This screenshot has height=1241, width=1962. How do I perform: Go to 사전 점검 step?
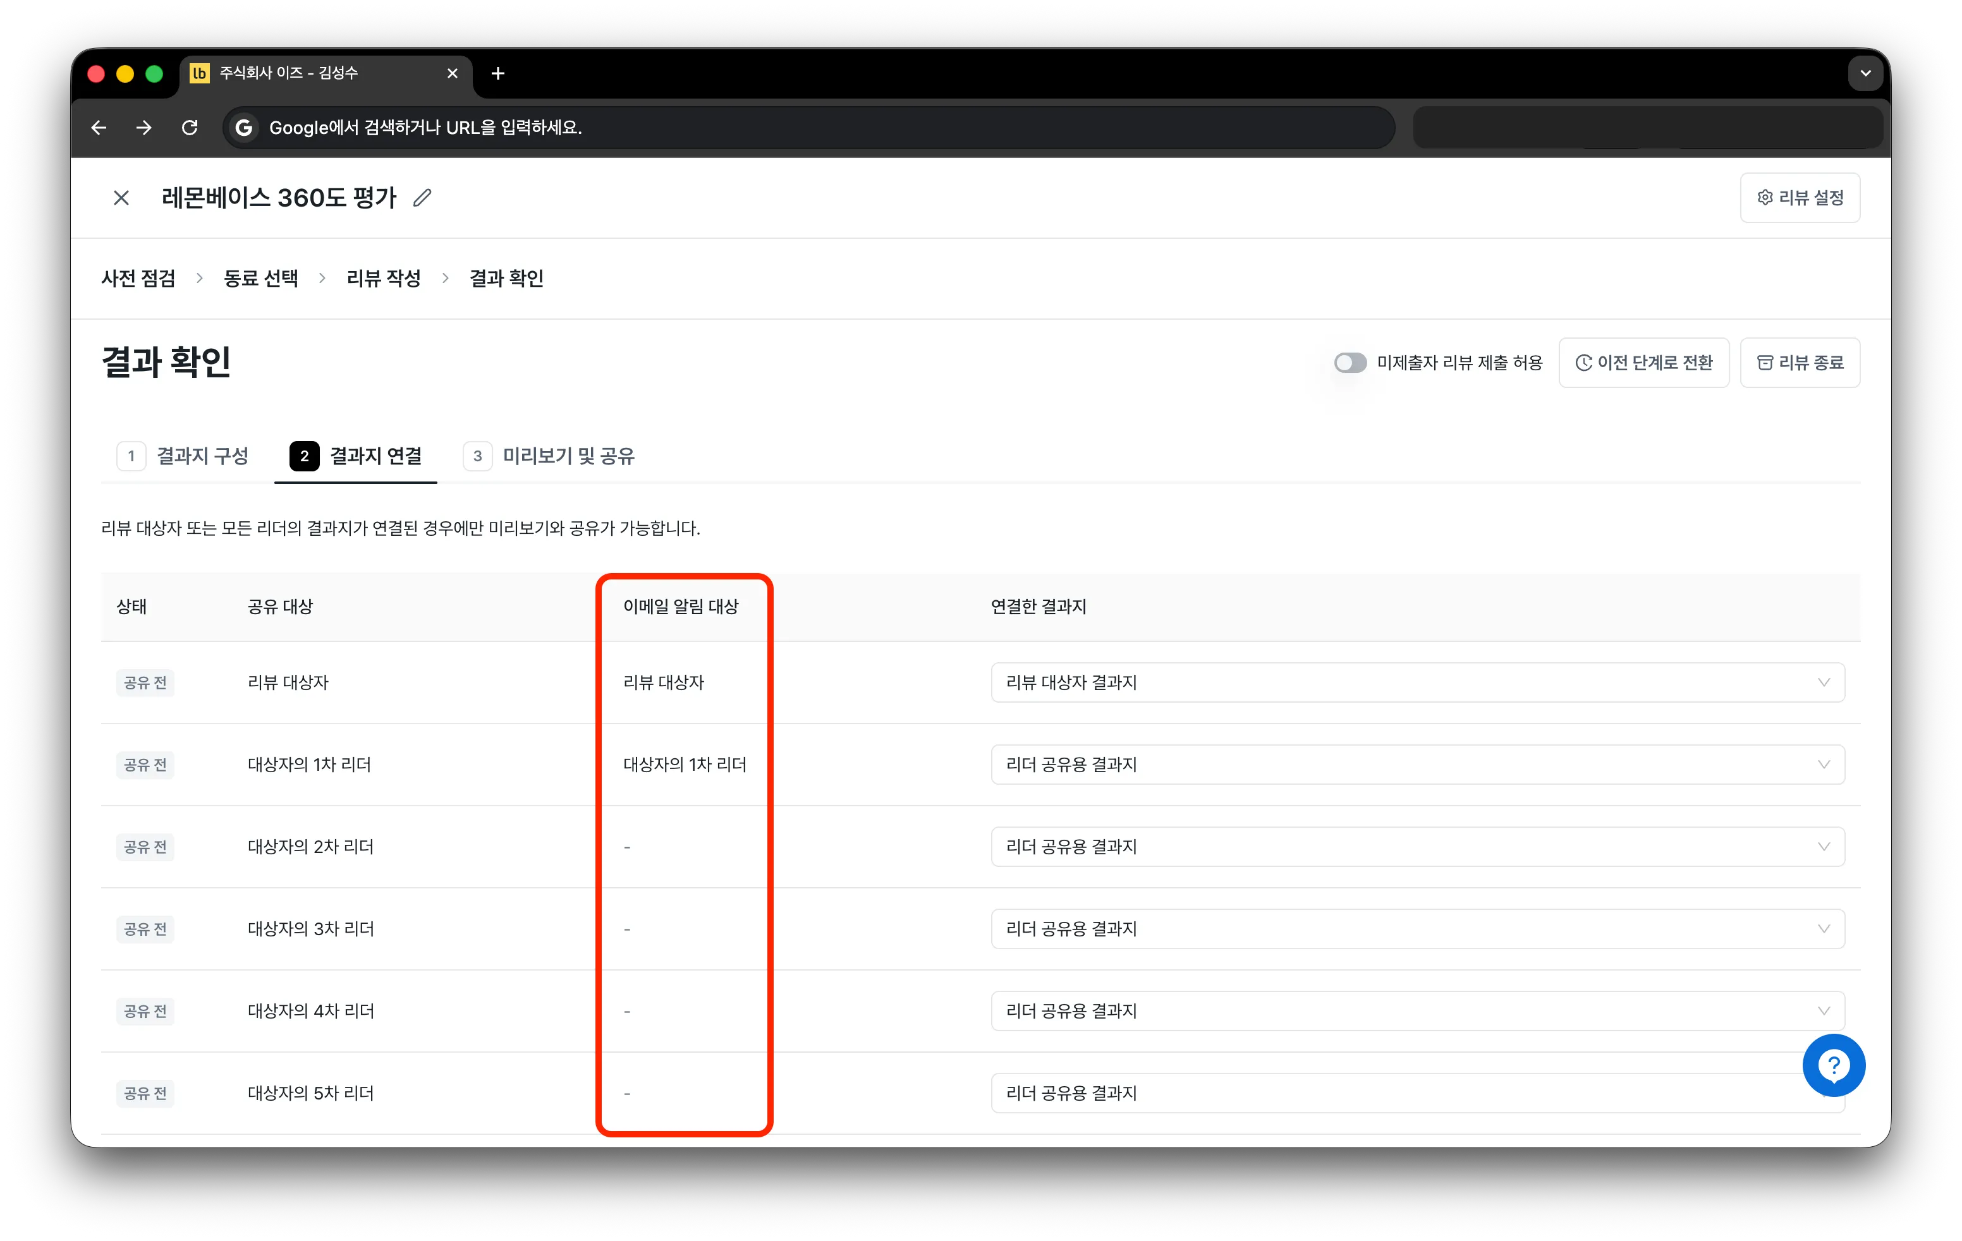click(138, 279)
